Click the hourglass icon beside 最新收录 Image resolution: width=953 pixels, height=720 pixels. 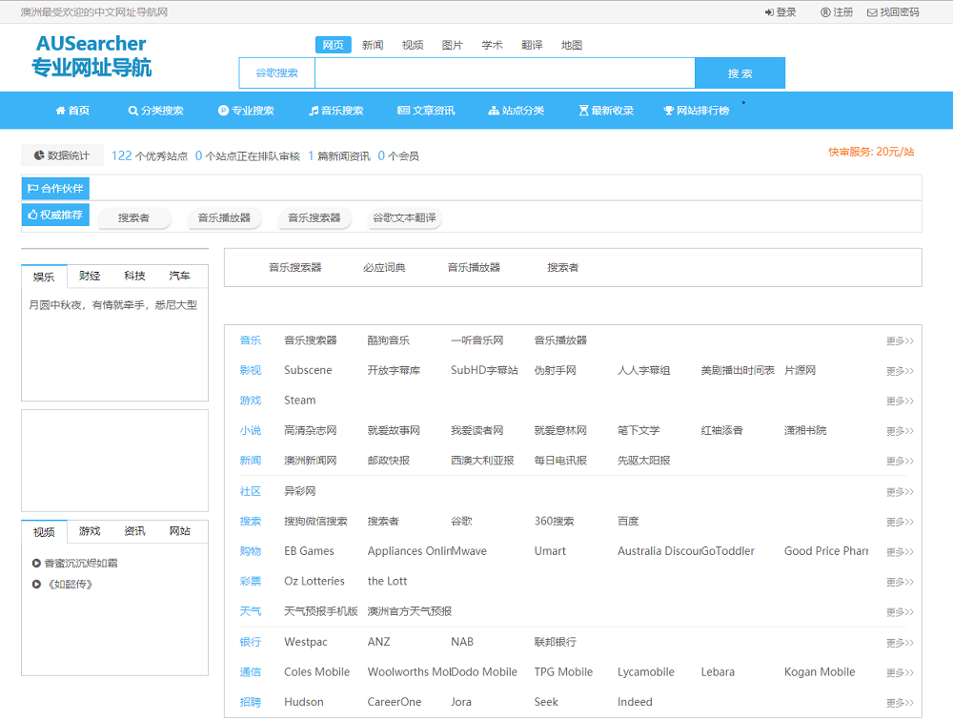583,110
